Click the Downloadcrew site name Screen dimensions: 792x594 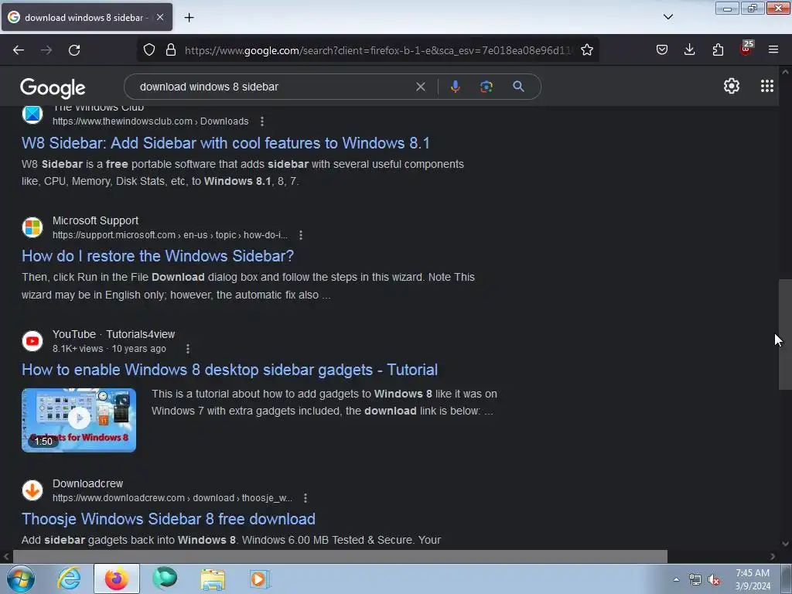[x=88, y=484]
